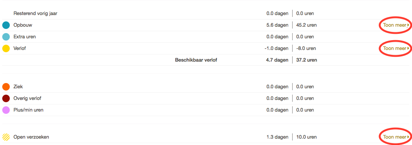Click the Beschikbaar verlof total label
The width and height of the screenshot is (412, 145).
pyautogui.click(x=196, y=60)
